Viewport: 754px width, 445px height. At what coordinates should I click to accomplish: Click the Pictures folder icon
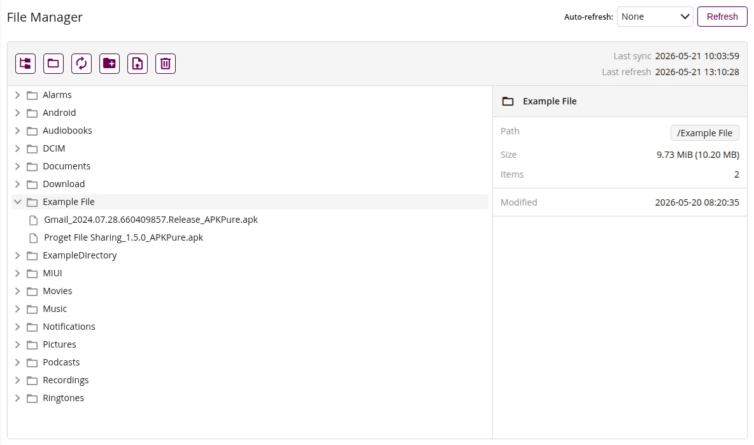[x=32, y=345]
